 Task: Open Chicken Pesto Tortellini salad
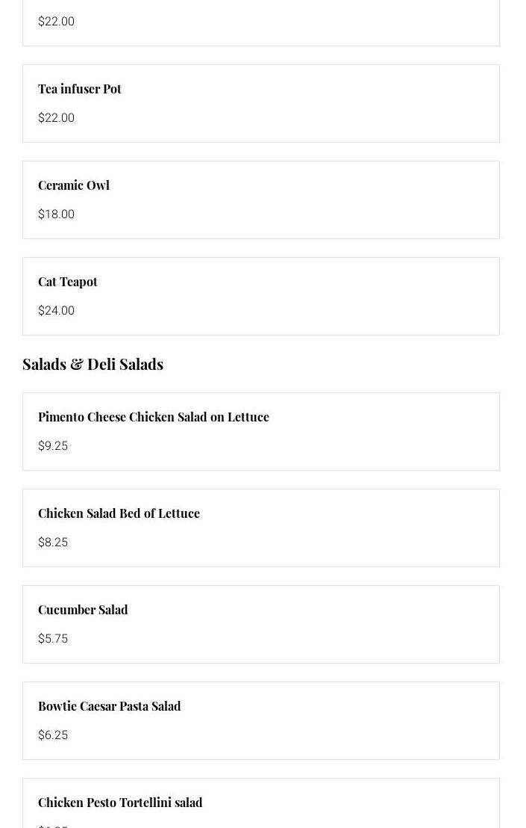click(x=120, y=803)
